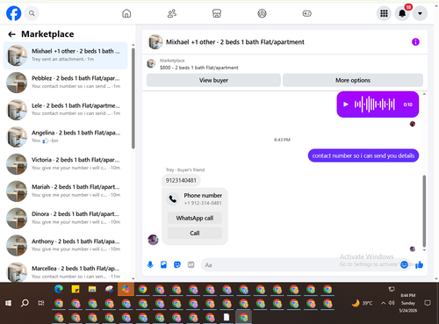Click the Call button
This screenshot has width=439, height=324.
click(195, 233)
